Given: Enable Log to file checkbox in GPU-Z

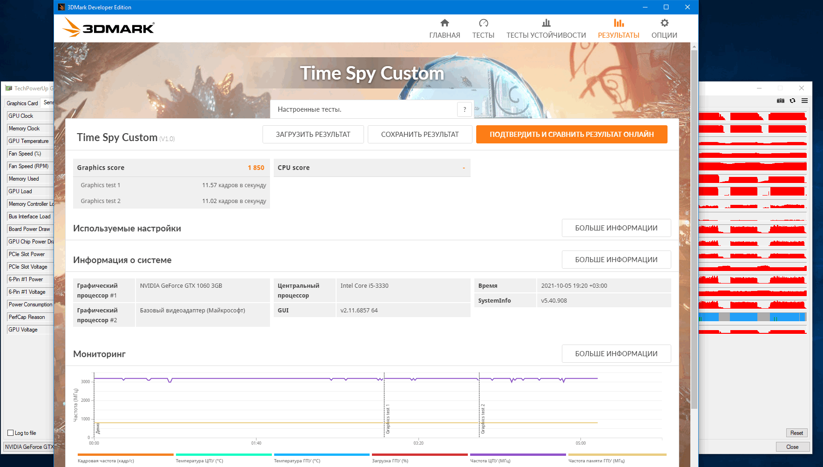Looking at the screenshot, I should (x=11, y=433).
